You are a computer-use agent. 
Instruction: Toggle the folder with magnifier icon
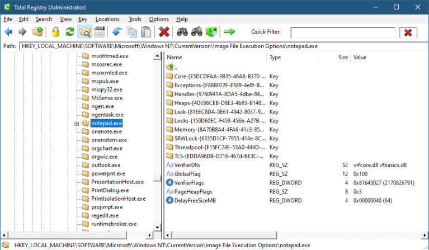(85, 32)
